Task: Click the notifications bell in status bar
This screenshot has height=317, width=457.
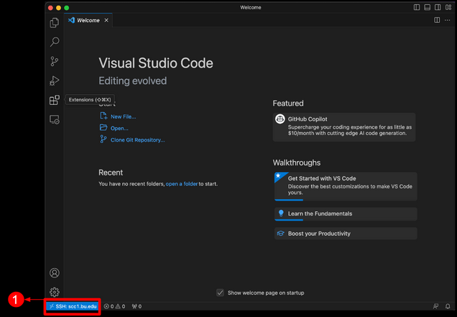Action: [448, 306]
